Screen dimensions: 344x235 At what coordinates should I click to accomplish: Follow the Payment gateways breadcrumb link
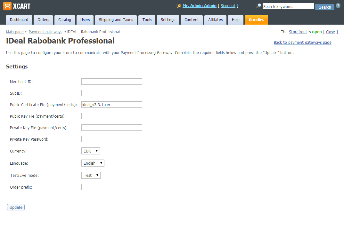click(x=45, y=32)
